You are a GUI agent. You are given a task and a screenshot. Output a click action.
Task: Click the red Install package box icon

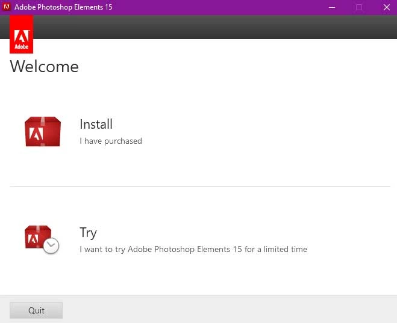tap(43, 131)
